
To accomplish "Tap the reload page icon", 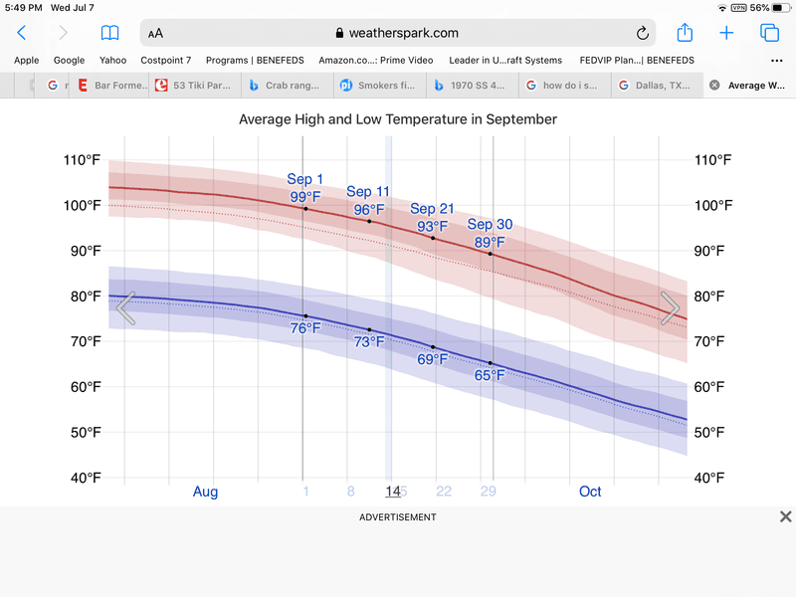I will point(643,33).
